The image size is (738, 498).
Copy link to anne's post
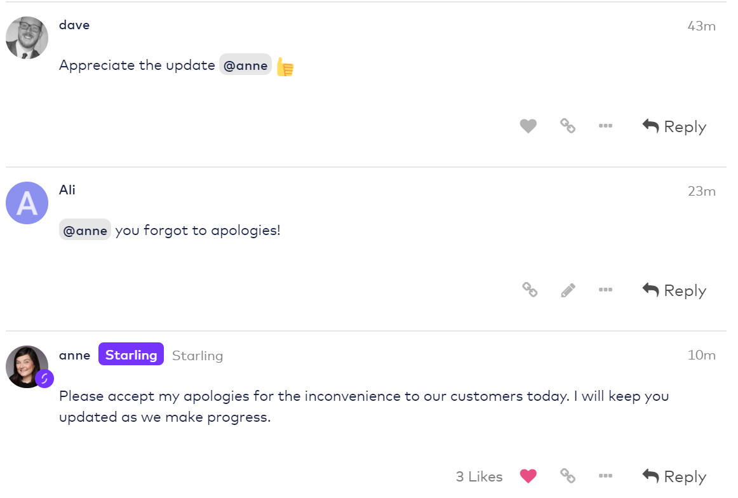tap(567, 476)
